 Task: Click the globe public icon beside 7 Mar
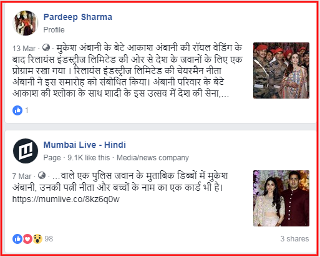tap(42, 176)
